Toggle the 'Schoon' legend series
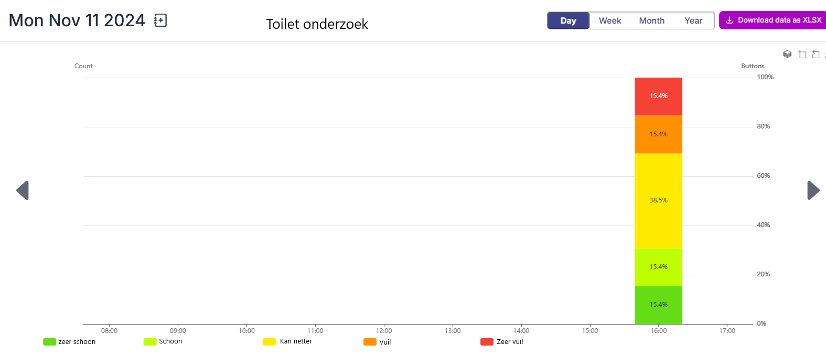The image size is (826, 355). tap(163, 341)
